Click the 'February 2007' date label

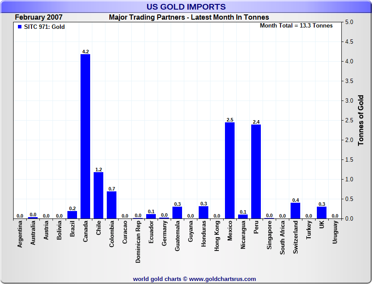click(39, 17)
